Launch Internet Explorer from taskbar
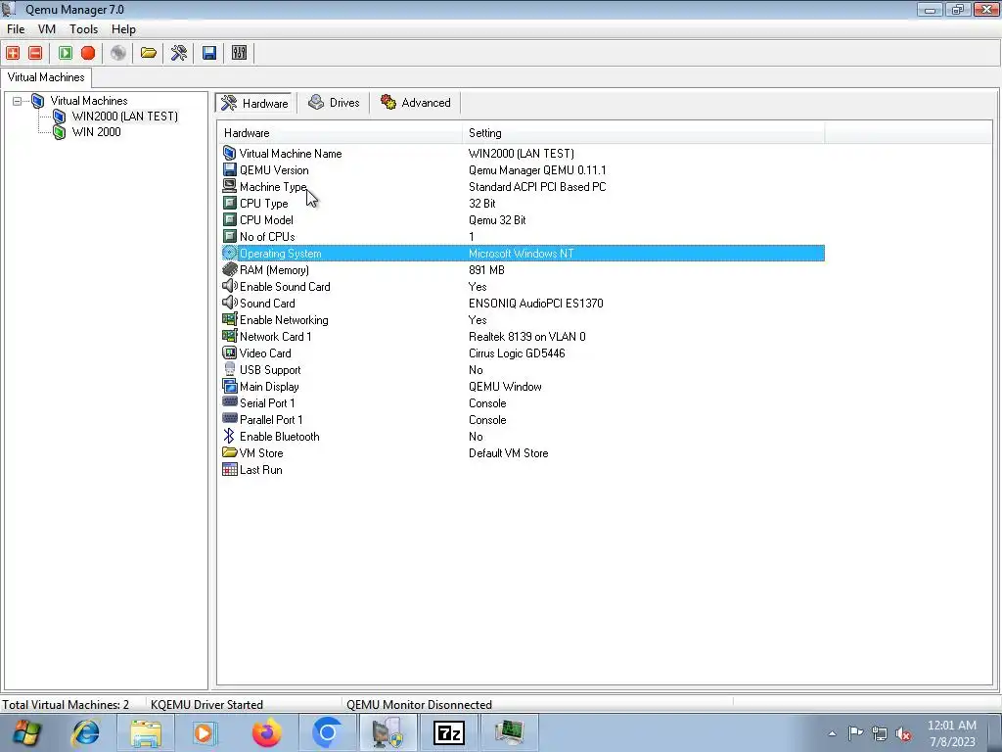Image resolution: width=1002 pixels, height=752 pixels. [86, 732]
